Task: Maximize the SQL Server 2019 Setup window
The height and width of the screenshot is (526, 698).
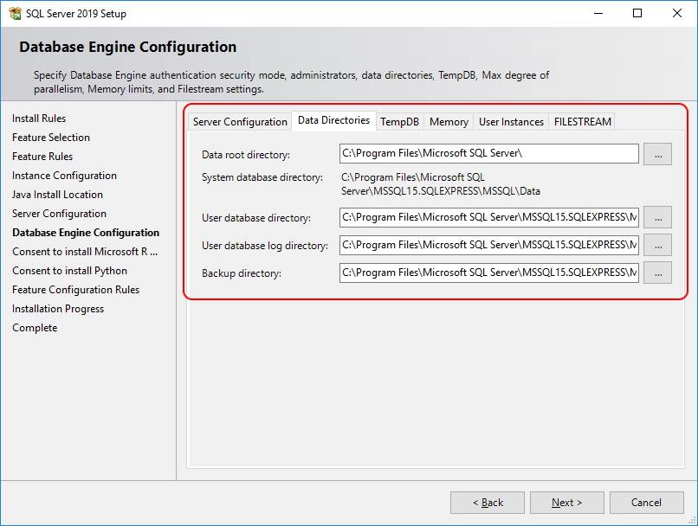Action: (637, 13)
